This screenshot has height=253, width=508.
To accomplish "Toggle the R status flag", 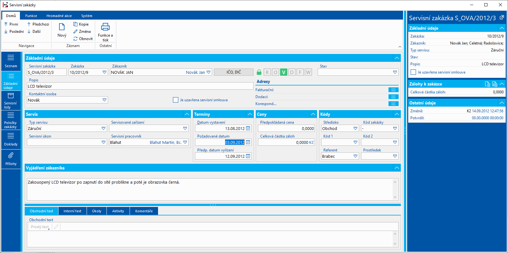I will coord(267,72).
